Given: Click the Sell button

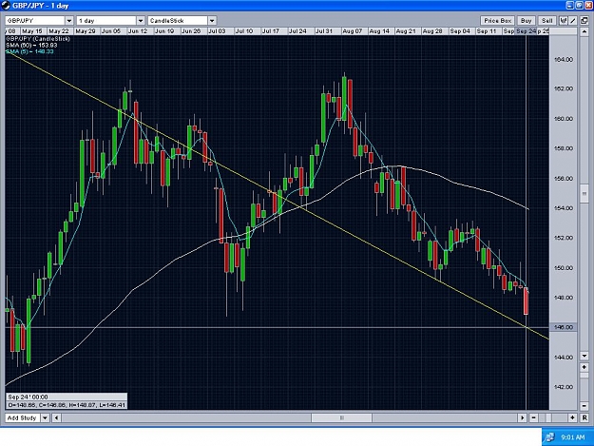Looking at the screenshot, I should (547, 21).
